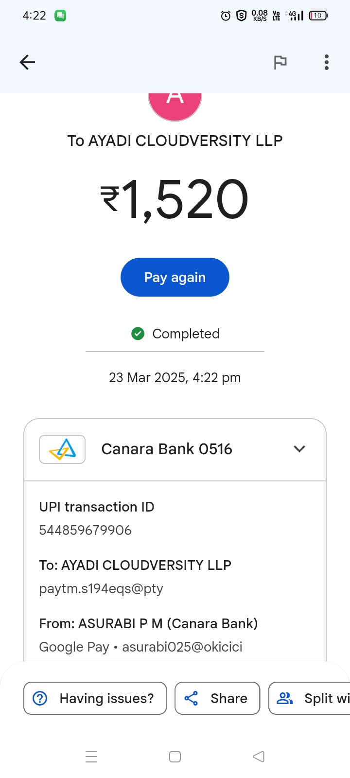
Task: Tap the paytm.s194eqs@pty UPI address
Action: coord(101,588)
